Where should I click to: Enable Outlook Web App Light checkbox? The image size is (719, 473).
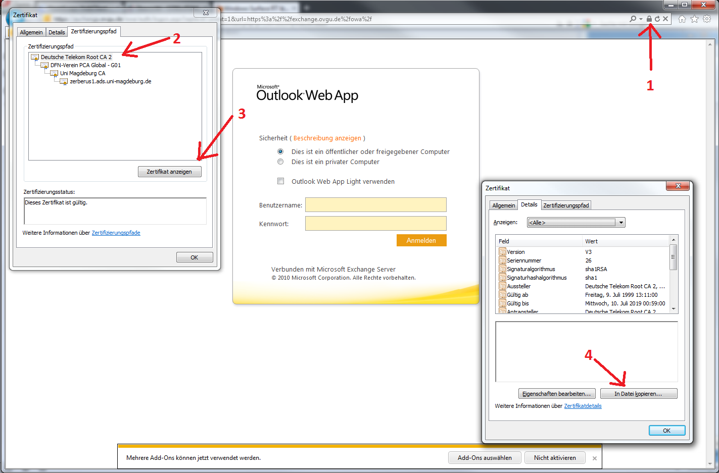[280, 181]
